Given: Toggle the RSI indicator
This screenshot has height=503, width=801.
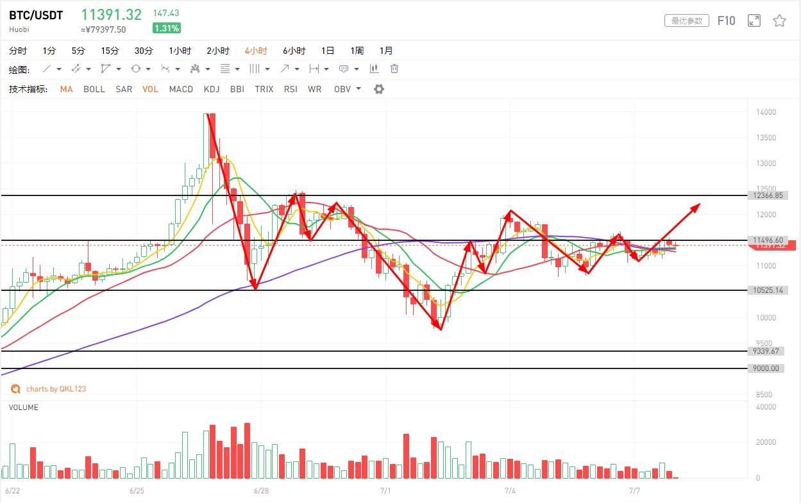Looking at the screenshot, I should 291,89.
